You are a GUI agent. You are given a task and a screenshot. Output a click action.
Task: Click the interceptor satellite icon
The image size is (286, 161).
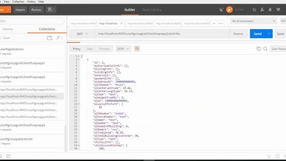(x=222, y=10)
